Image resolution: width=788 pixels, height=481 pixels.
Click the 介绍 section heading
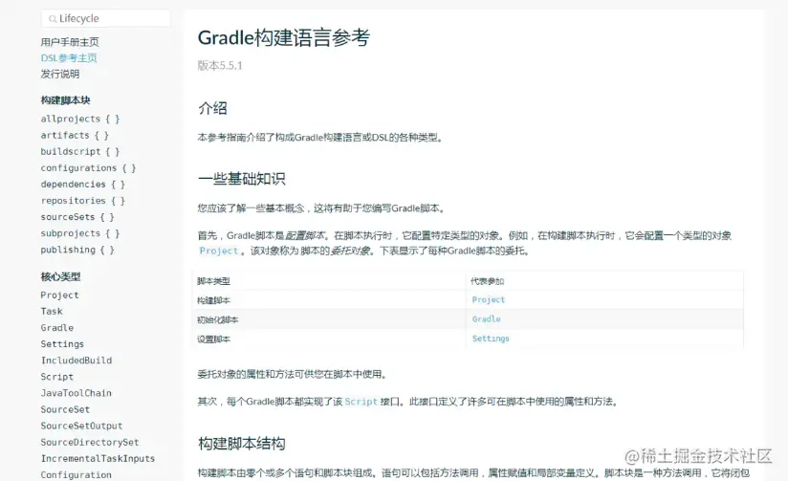pos(212,108)
